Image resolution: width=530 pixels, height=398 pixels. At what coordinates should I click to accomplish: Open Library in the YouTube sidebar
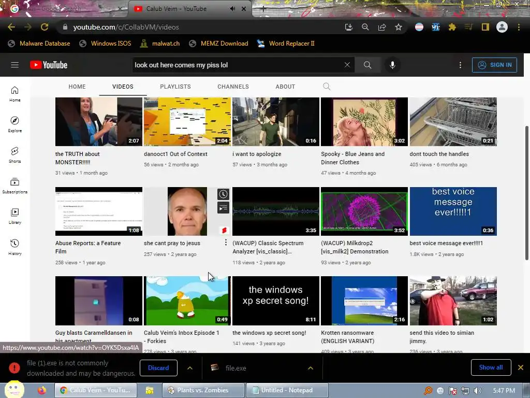click(x=14, y=216)
